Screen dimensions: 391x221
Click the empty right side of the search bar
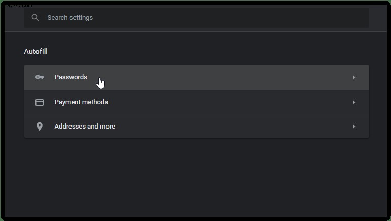(250, 18)
